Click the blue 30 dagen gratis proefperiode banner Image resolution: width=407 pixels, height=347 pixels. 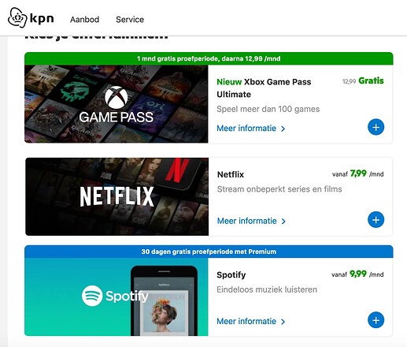[x=209, y=252]
